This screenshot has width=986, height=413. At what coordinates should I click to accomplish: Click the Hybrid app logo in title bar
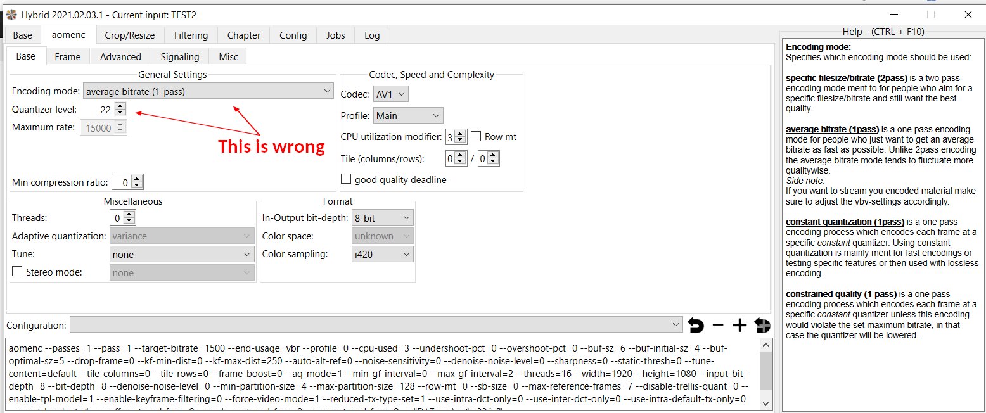coord(10,14)
